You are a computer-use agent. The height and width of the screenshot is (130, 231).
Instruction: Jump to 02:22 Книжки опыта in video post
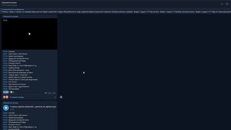point(5,63)
